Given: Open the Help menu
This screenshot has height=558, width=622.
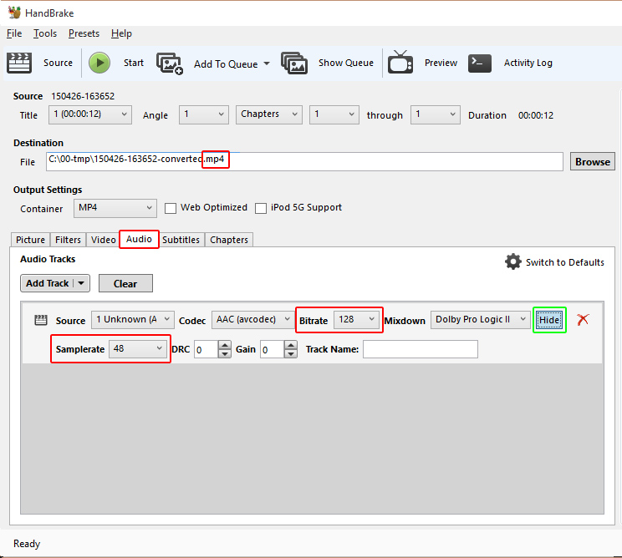Looking at the screenshot, I should click(x=121, y=33).
